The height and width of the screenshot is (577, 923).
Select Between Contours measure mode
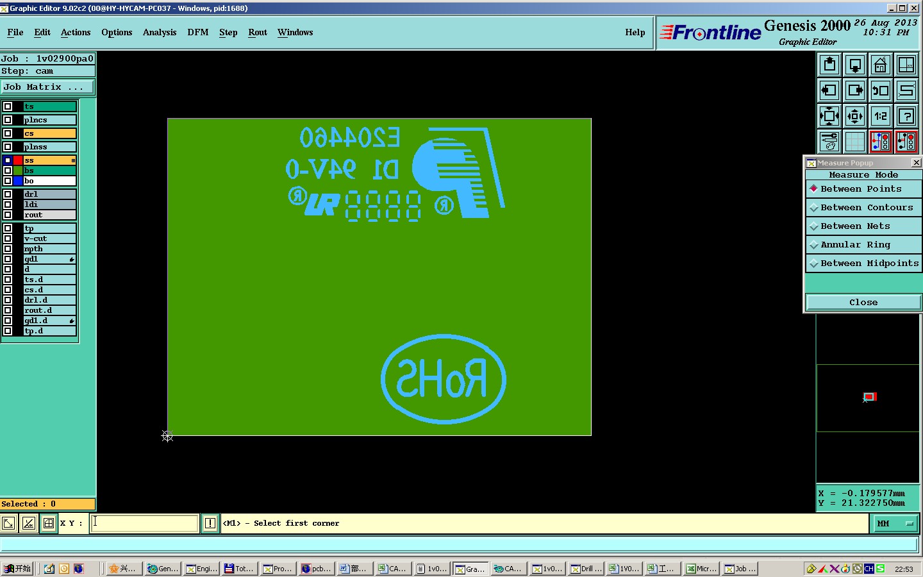(x=863, y=208)
